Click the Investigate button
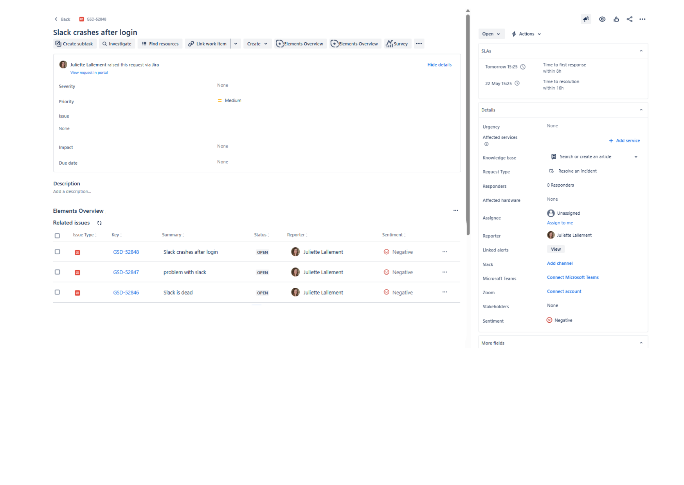 [117, 44]
